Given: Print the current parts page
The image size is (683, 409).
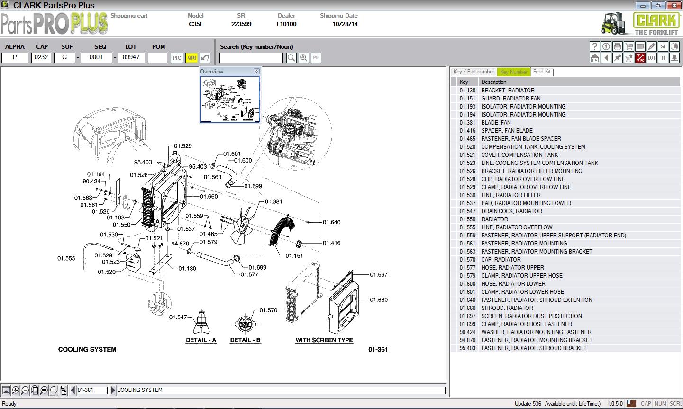Looking at the screenshot, I should click(x=617, y=46).
